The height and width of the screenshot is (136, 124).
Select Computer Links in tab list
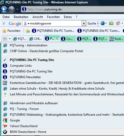(x=63, y=66)
